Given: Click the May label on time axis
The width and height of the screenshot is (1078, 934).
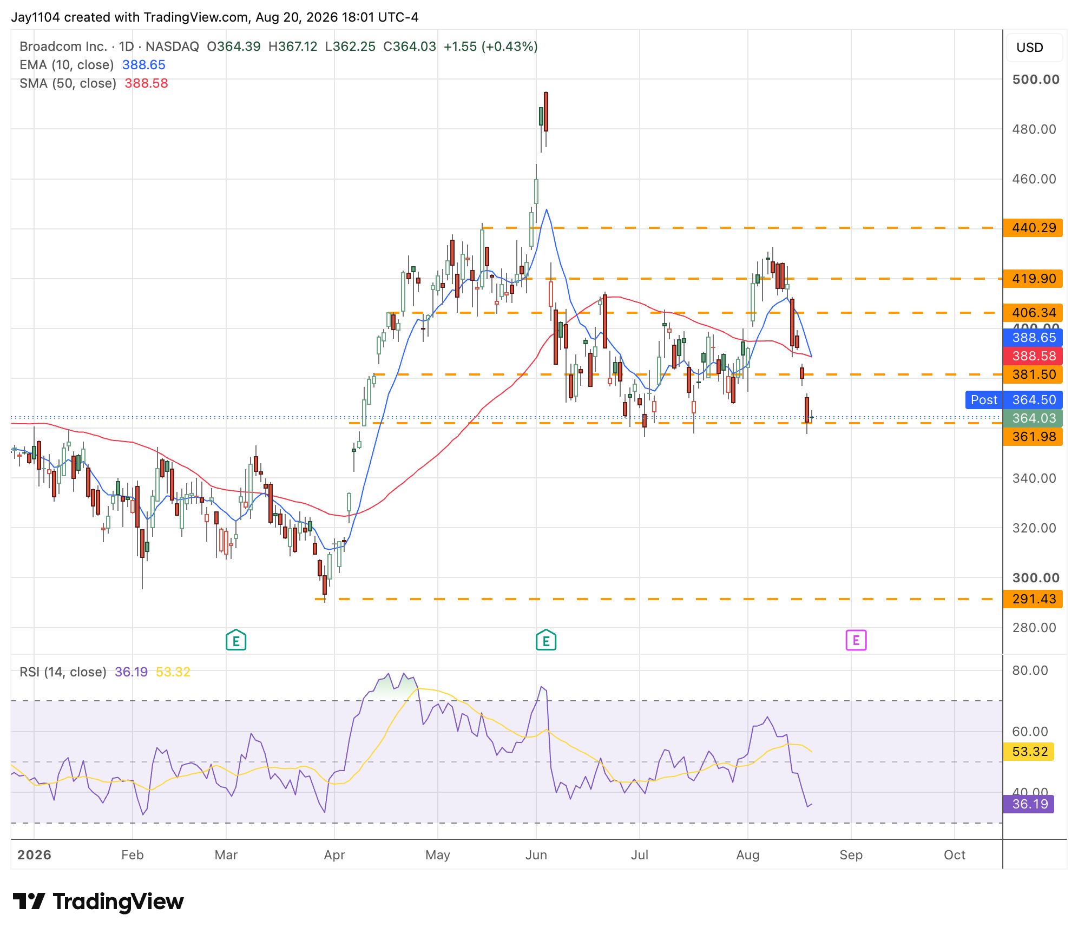Looking at the screenshot, I should point(438,855).
